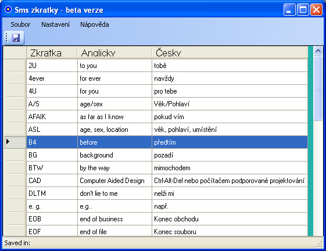This screenshot has height=251, width=326.
Task: Click the toolbar grip handle dots
Action: point(6,37)
